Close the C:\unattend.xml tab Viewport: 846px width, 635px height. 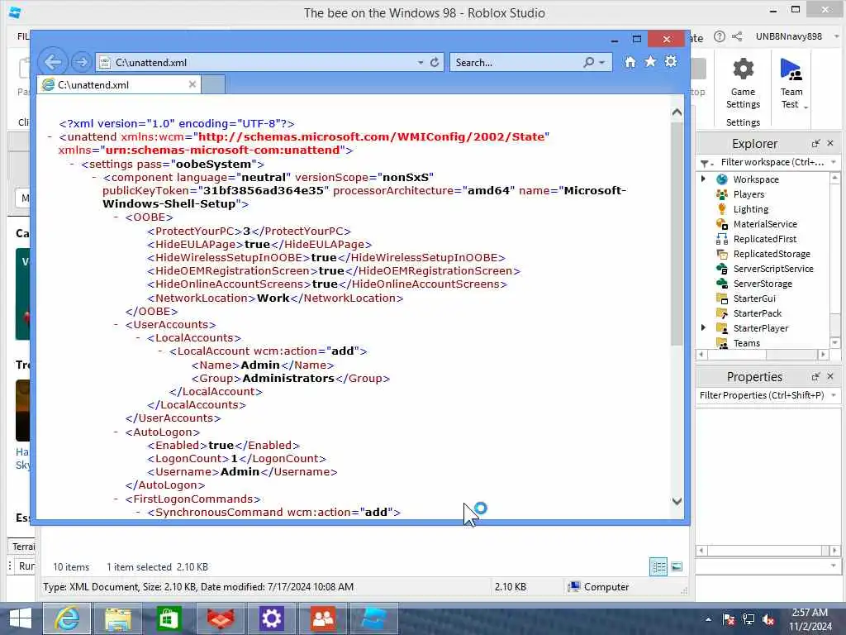[x=192, y=85]
